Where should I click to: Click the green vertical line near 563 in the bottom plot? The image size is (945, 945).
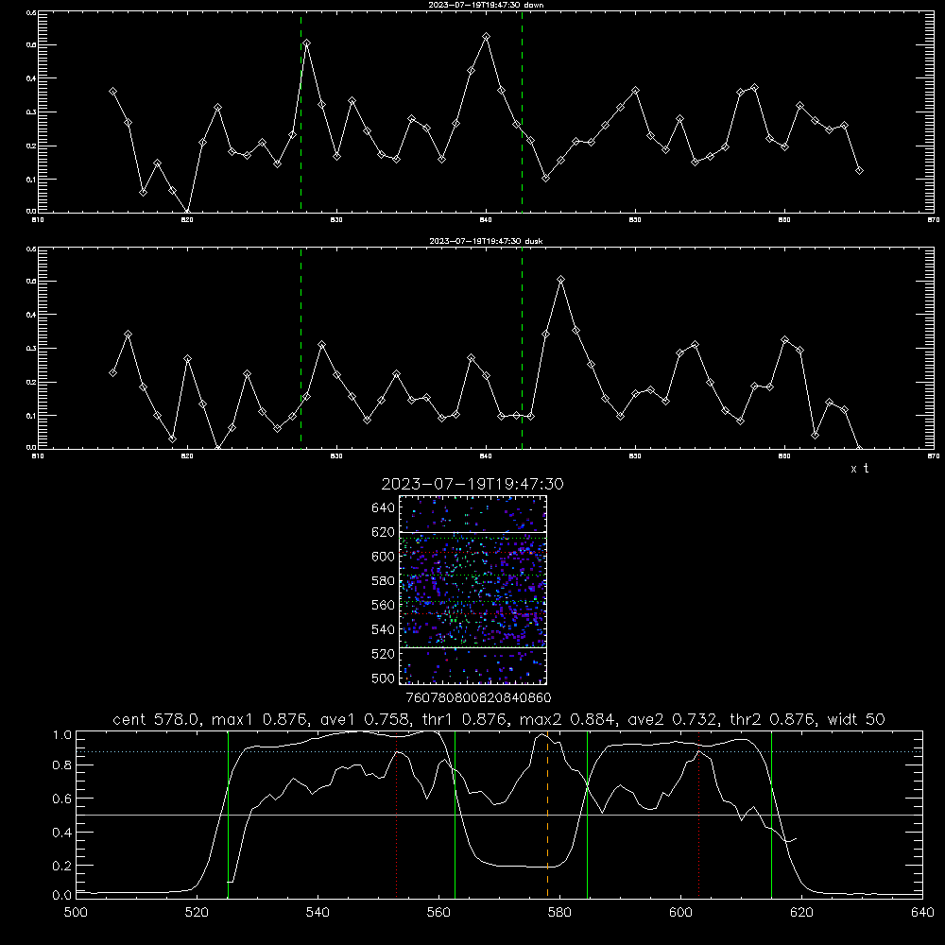click(x=455, y=814)
